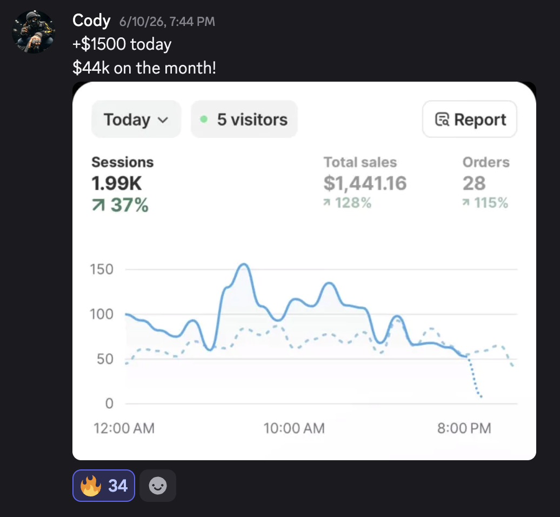560x517 pixels.
Task: Click the Total sales 128% arrow icon
Action: pos(327,203)
